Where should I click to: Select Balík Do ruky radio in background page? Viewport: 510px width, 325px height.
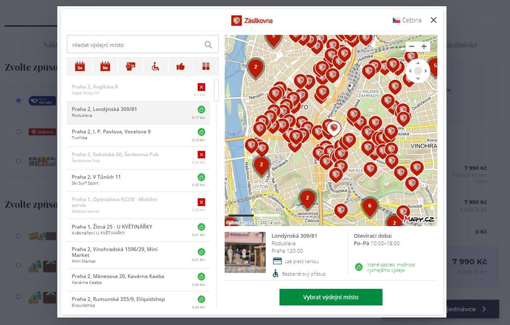(18, 100)
